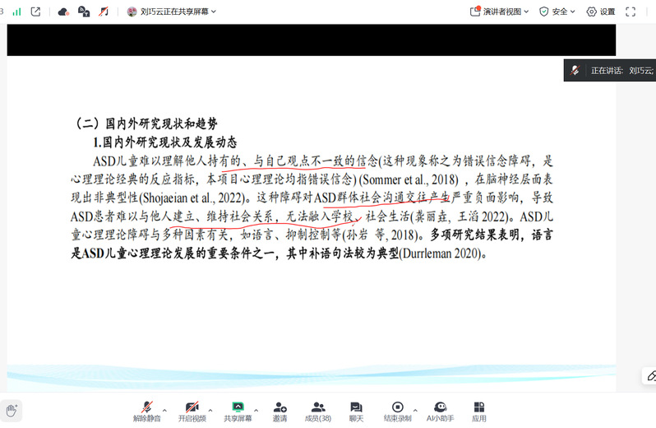Click the 刘巧云正在共享屏幕 sharing indicator
Screen dimensions: 656x428
point(172,12)
